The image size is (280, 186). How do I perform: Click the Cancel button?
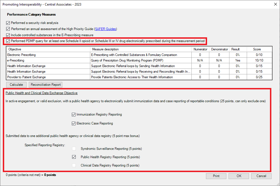(261, 176)
